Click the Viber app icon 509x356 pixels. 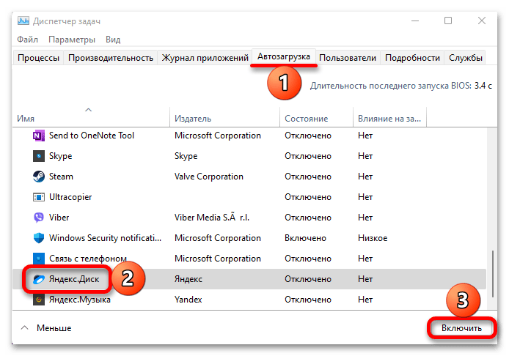click(x=39, y=218)
